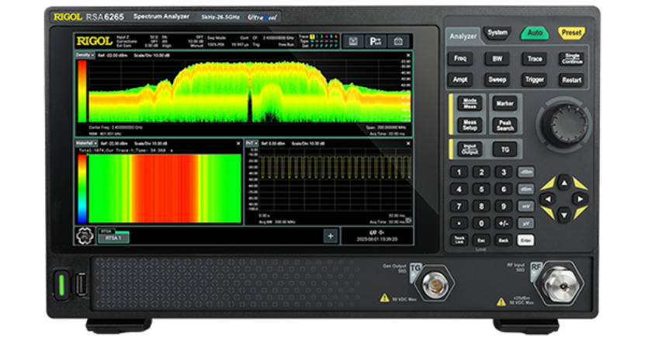
Task: Push the System button
Action: click(x=497, y=33)
